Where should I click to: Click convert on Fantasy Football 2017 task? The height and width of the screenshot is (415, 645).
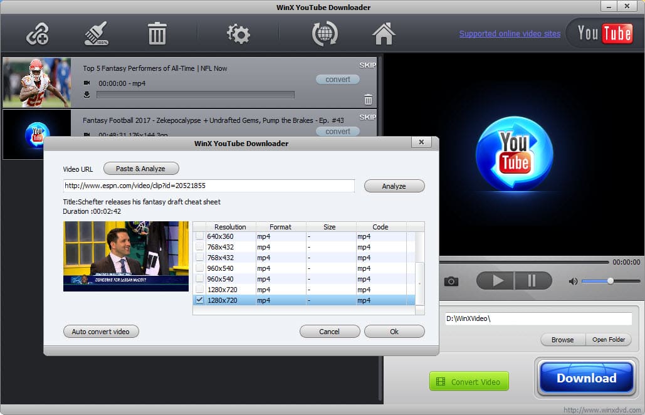pos(338,131)
